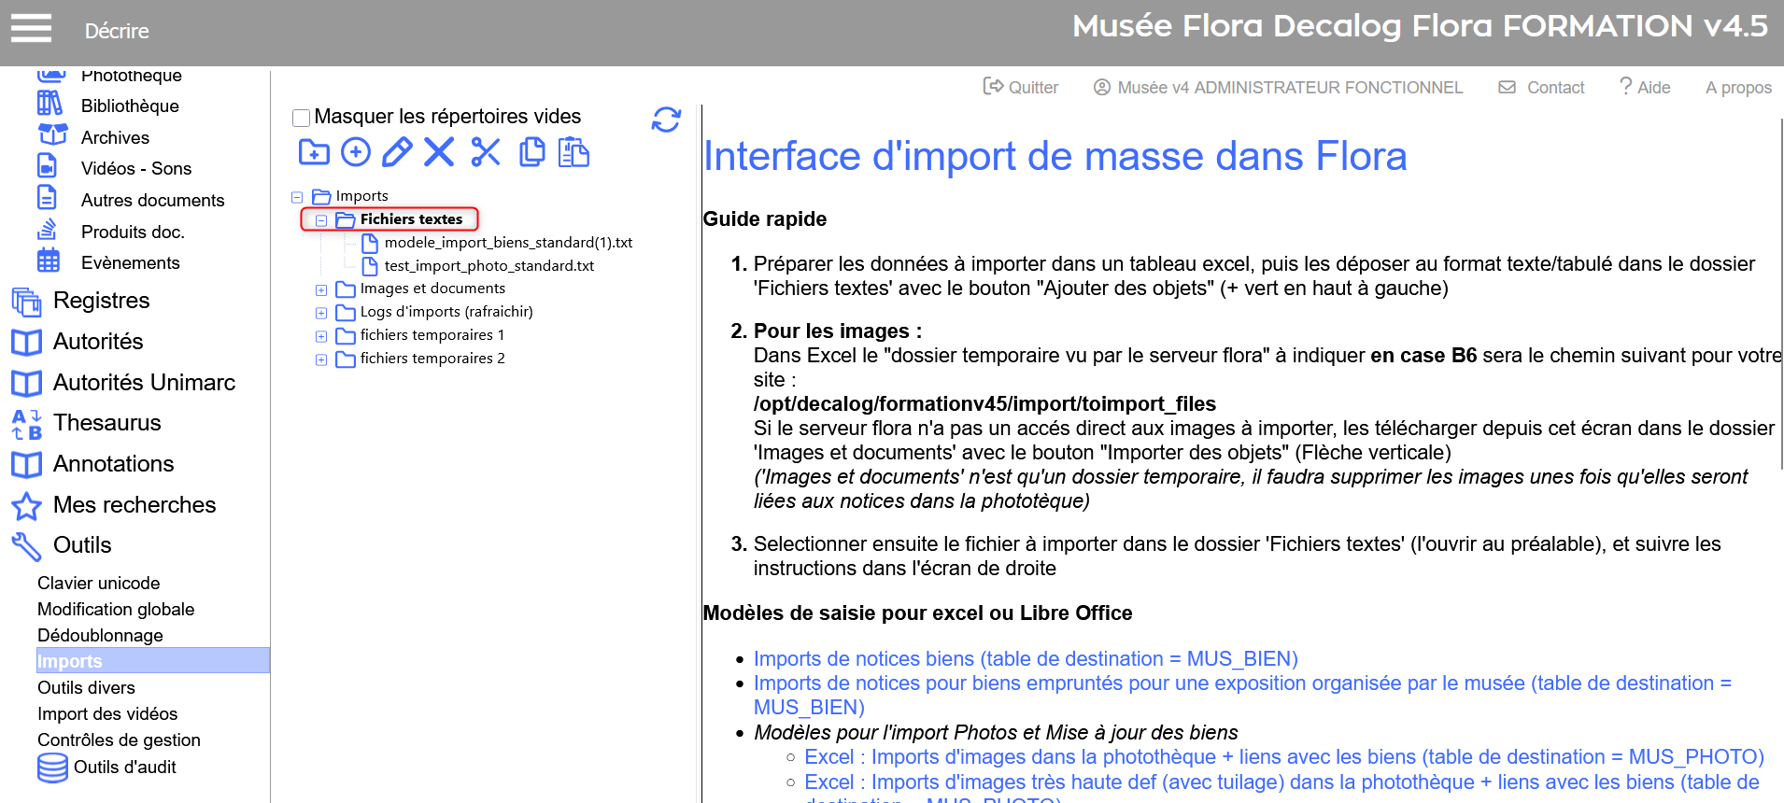The height and width of the screenshot is (803, 1784).
Task: Select modele_import_biens_standard(1).txt file
Action: pyautogui.click(x=508, y=243)
